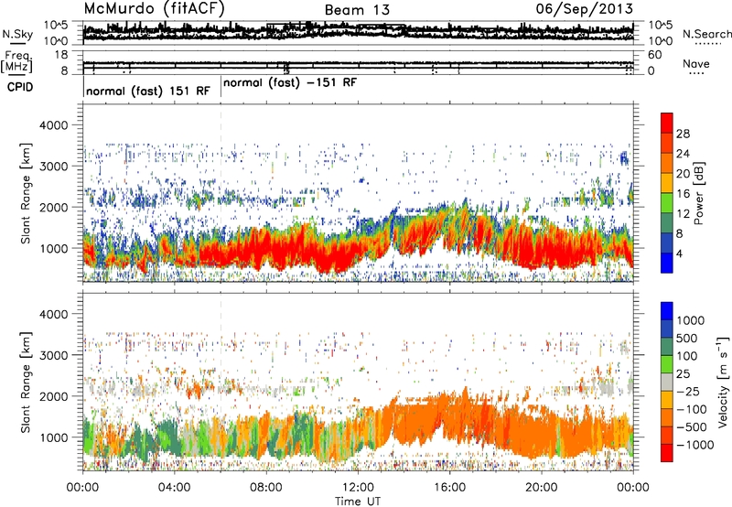The width and height of the screenshot is (732, 507).
Task: Click the CPID label
Action: 20,87
